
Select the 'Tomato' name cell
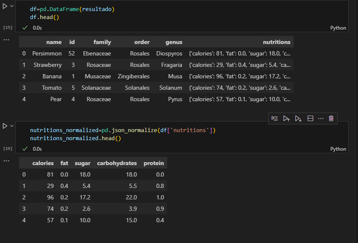[x=52, y=88]
